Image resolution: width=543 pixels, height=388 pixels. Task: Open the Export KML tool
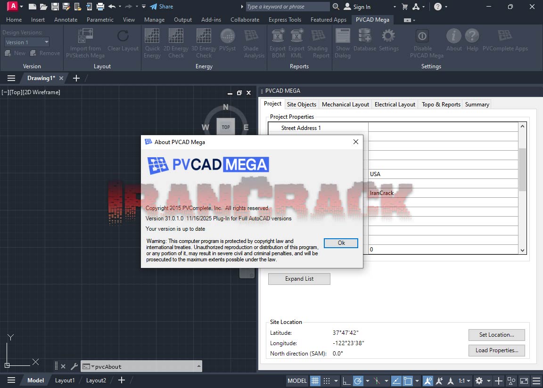(296, 42)
